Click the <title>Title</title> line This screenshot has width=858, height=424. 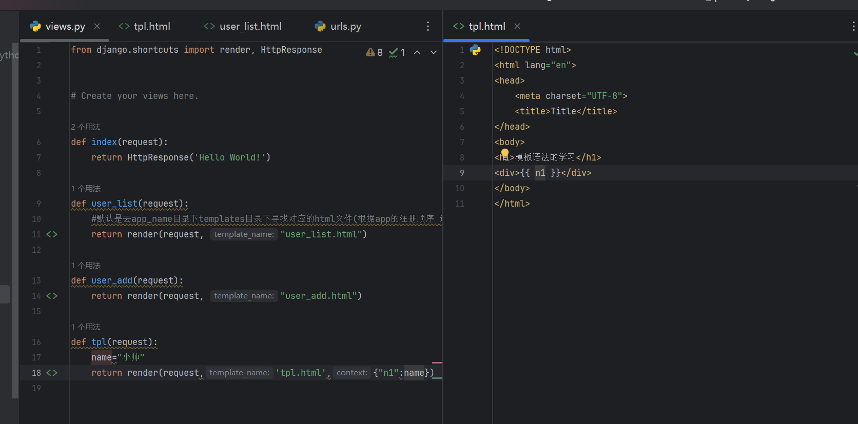(566, 111)
